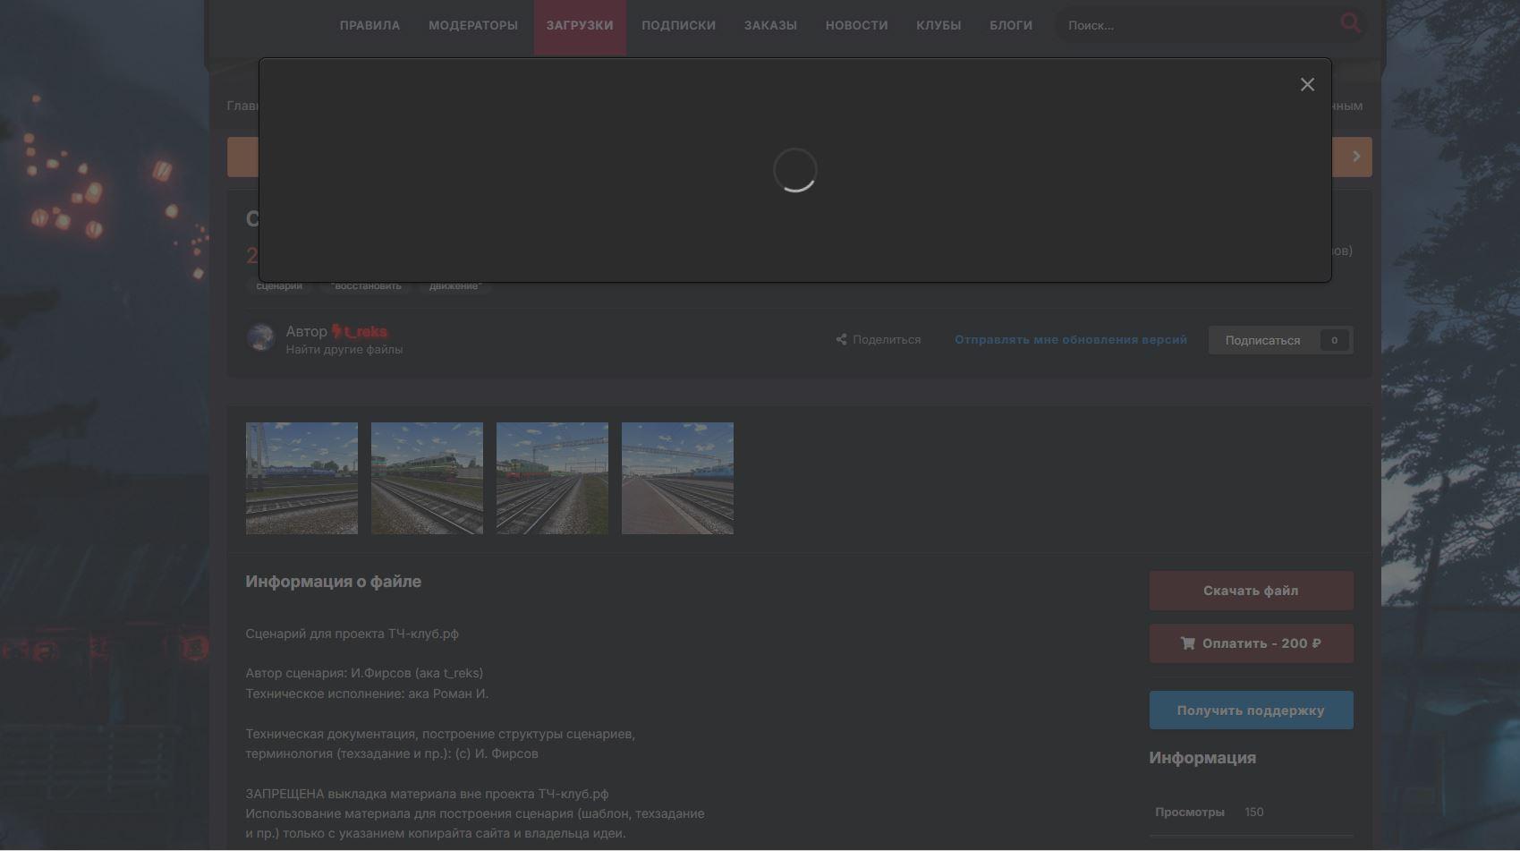Image resolution: width=1520 pixels, height=851 pixels.
Task: Click the orange banner right chevron
Action: coord(1356,157)
